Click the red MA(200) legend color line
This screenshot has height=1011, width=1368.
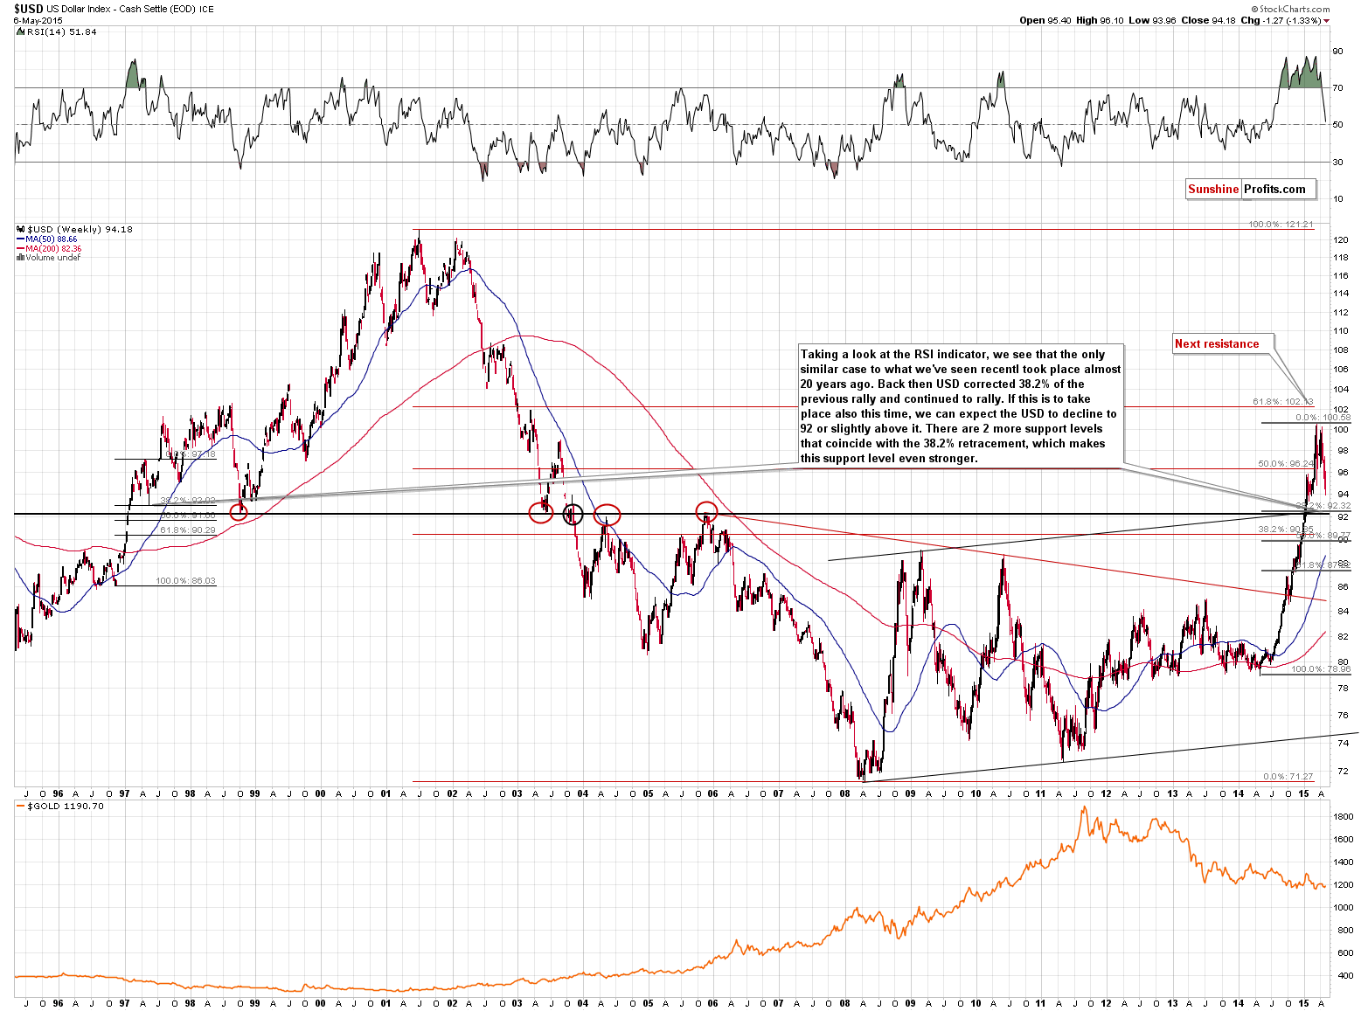(x=20, y=249)
